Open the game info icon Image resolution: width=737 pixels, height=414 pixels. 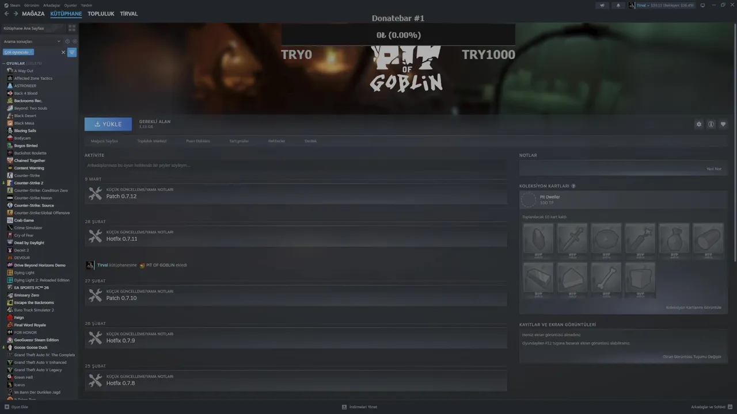[x=711, y=124]
